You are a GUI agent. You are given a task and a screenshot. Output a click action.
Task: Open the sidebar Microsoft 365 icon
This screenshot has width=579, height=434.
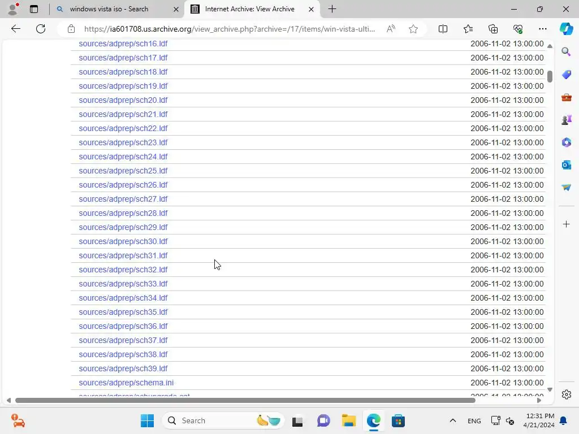[x=566, y=142]
